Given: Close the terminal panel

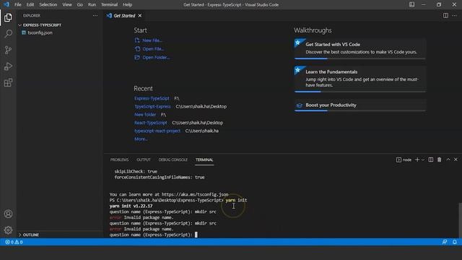Looking at the screenshot, I should [x=456, y=160].
